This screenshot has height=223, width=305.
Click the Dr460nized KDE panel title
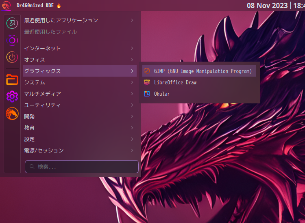click(x=35, y=5)
